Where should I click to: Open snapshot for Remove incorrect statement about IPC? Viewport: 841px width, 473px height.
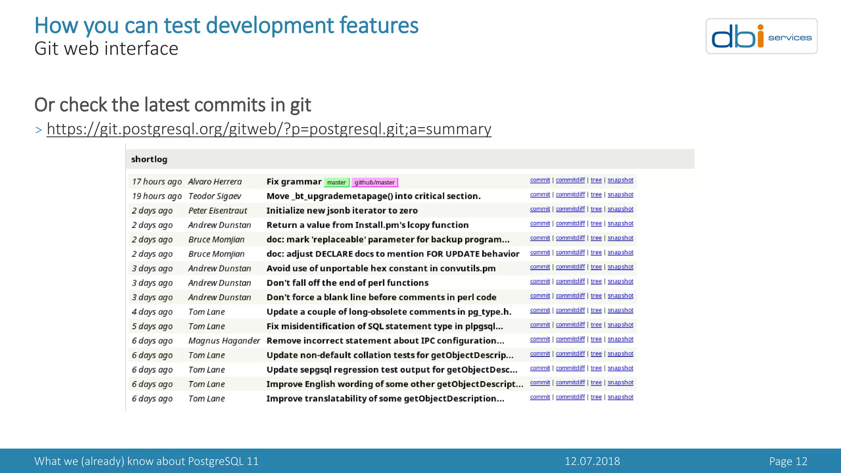click(620, 339)
